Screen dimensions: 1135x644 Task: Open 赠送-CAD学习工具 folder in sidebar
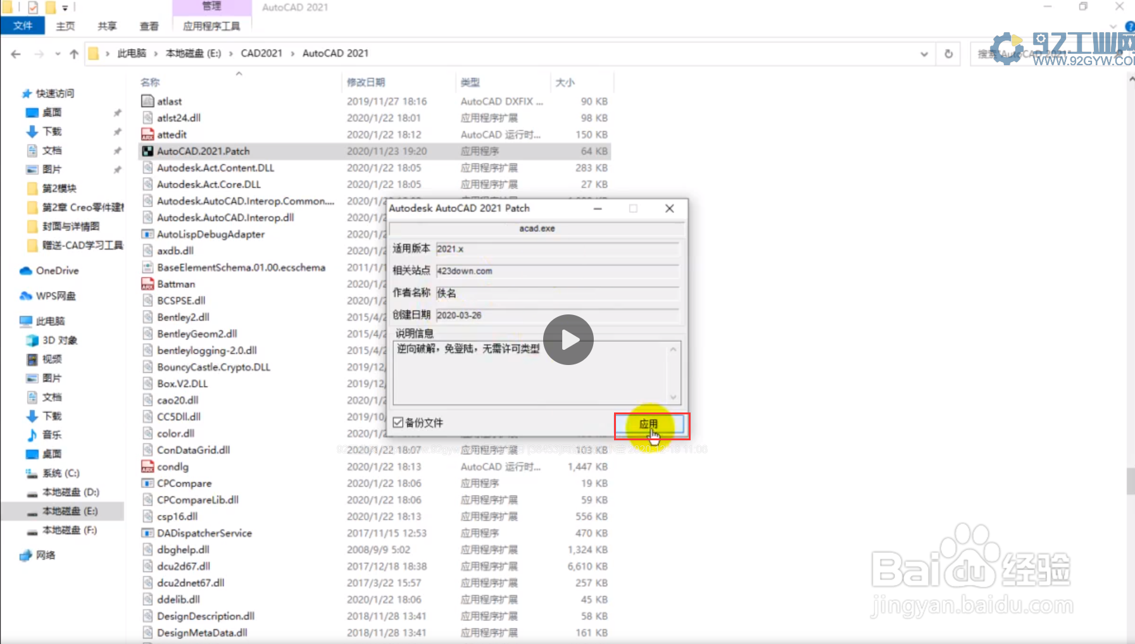[75, 245]
